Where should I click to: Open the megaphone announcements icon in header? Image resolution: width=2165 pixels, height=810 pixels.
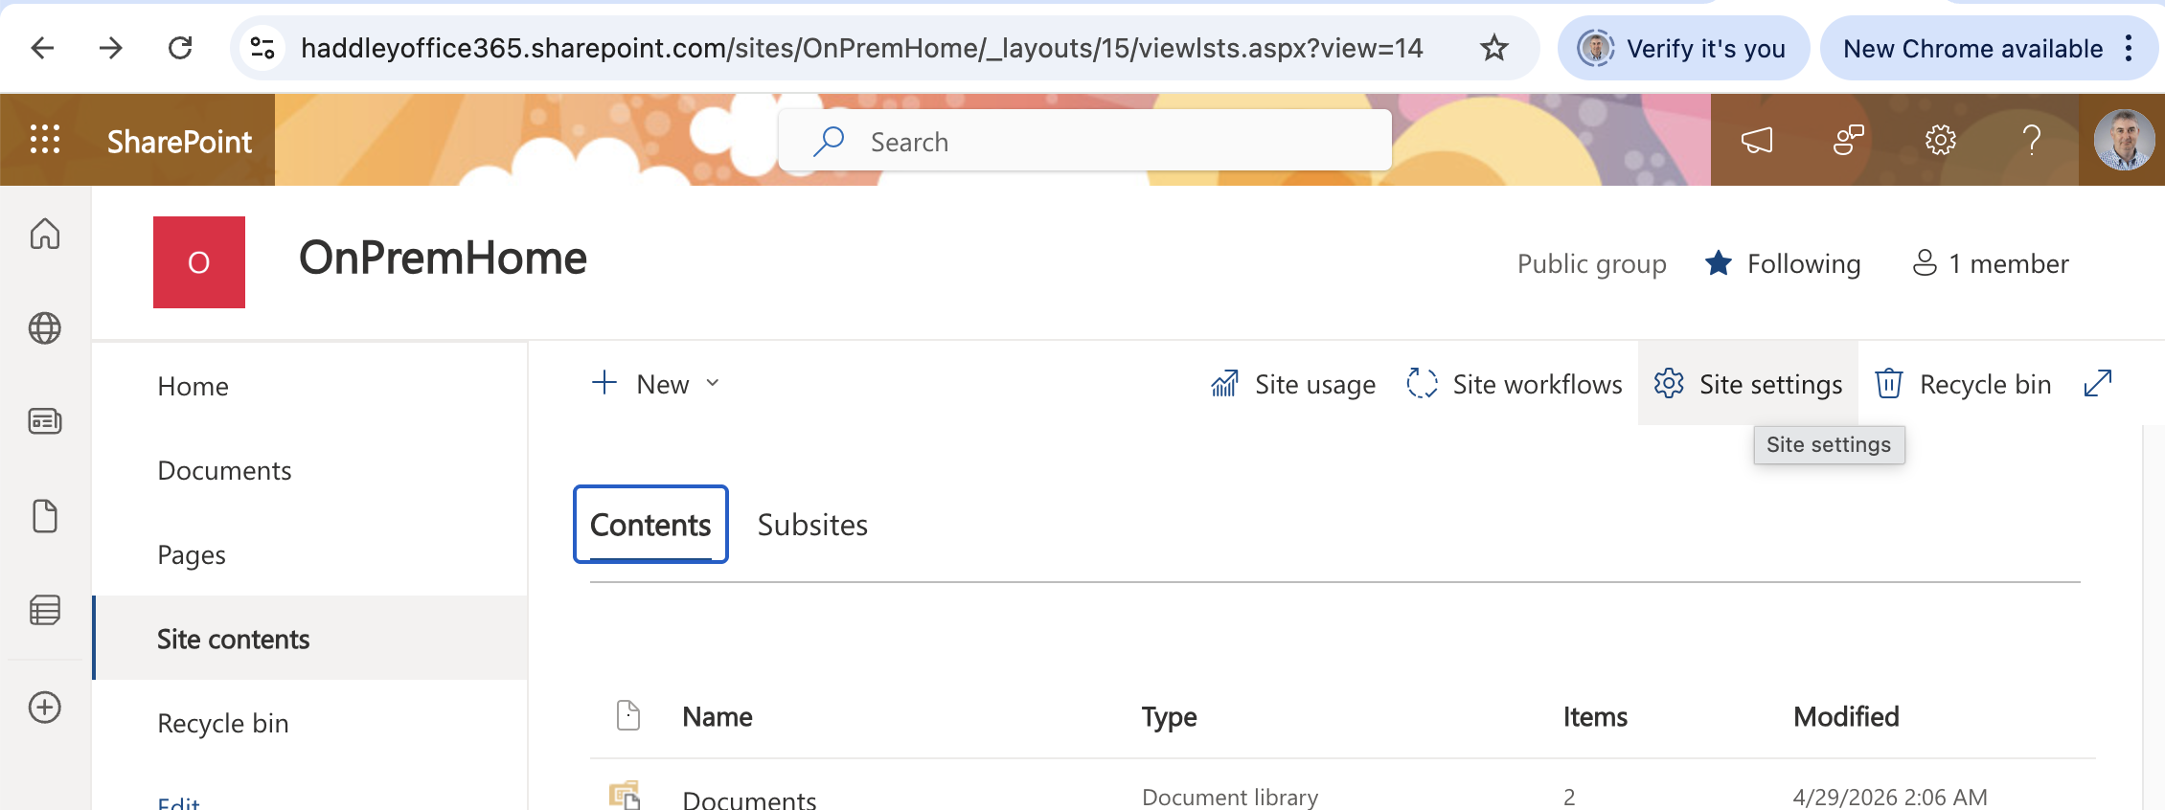tap(1756, 140)
